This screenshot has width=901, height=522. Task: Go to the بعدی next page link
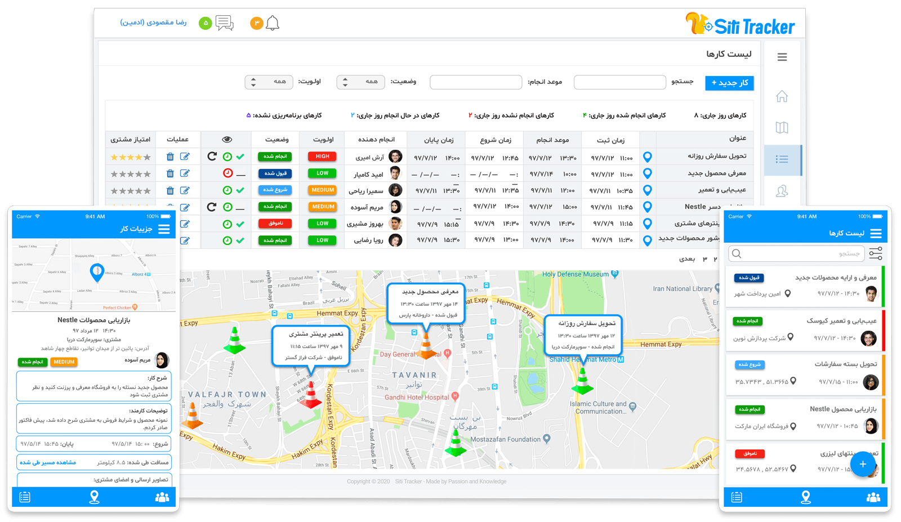687,259
